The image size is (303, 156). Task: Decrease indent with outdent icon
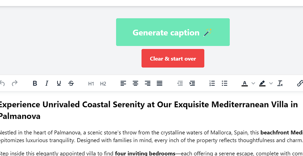(180, 83)
